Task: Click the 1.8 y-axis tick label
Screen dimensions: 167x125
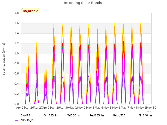Action: [16, 13]
